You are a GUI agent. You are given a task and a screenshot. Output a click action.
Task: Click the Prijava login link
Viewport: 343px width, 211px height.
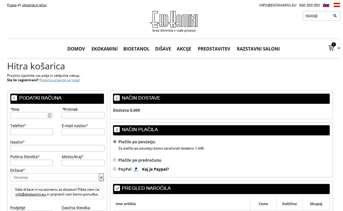12,5
